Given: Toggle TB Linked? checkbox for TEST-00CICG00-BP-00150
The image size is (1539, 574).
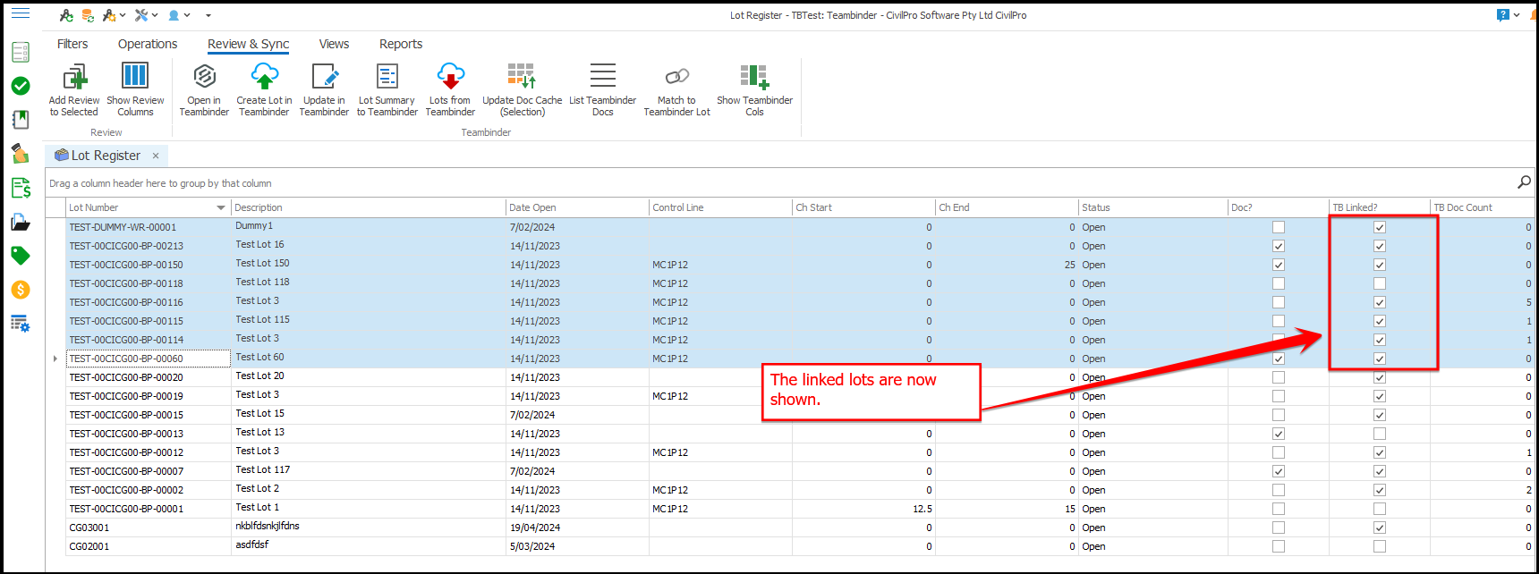Looking at the screenshot, I should click(1380, 265).
